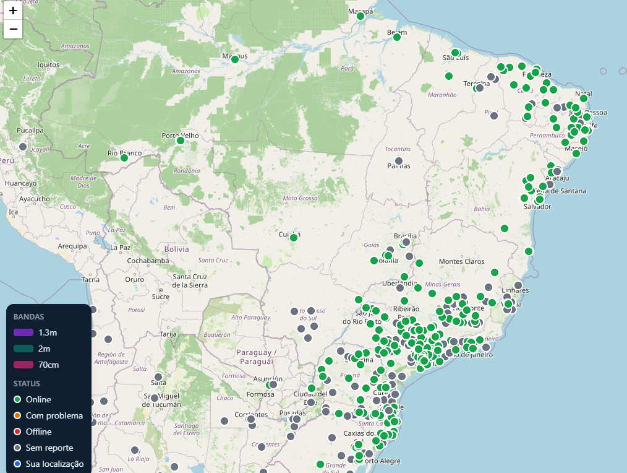Select the gray marker near La Rioja
Image resolution: width=627 pixels, height=473 pixels.
tap(135, 450)
